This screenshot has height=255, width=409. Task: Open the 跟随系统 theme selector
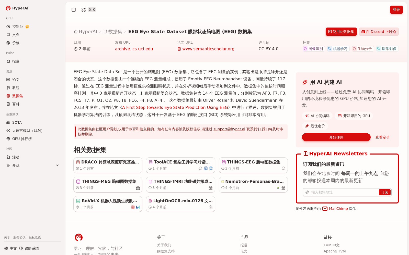pyautogui.click(x=29, y=248)
